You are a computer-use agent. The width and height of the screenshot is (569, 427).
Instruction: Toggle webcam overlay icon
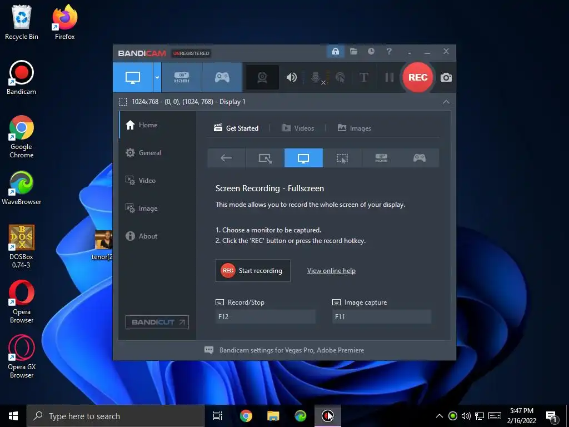[x=262, y=77]
